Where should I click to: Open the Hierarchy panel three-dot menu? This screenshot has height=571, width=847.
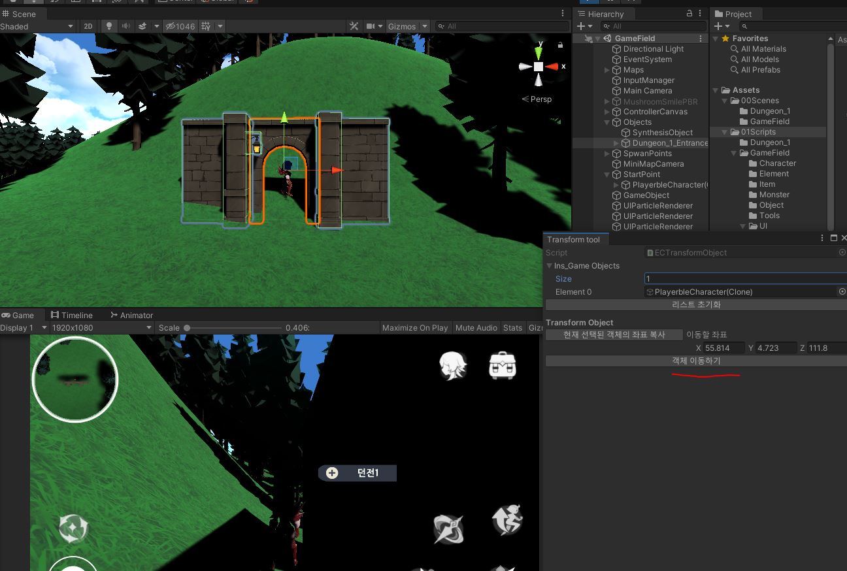tap(701, 14)
